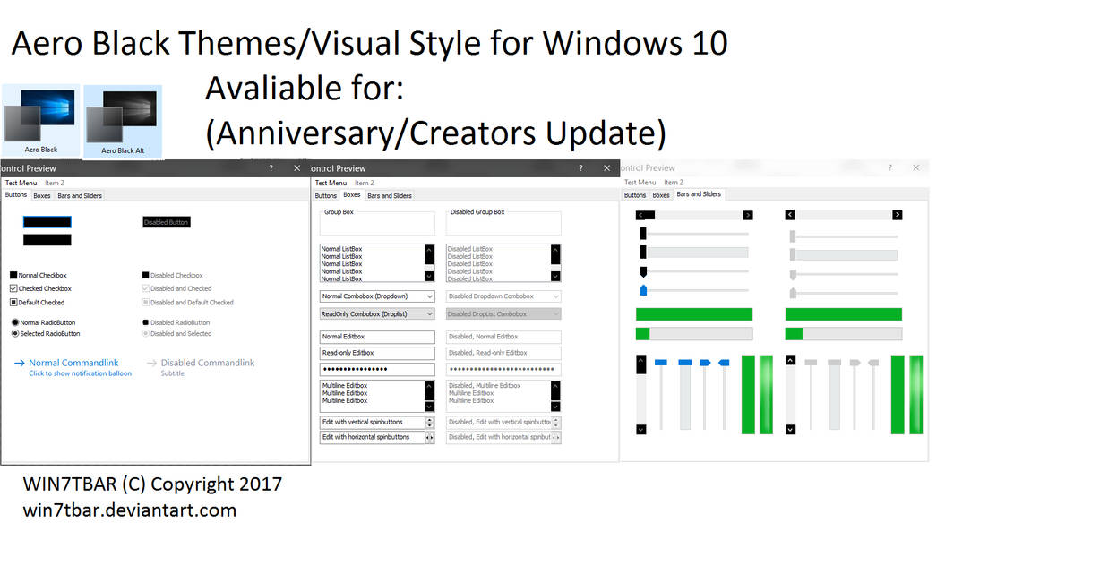The width and height of the screenshot is (1117, 574).
Task: Click the second black button below the focused one
Action: 47,240
